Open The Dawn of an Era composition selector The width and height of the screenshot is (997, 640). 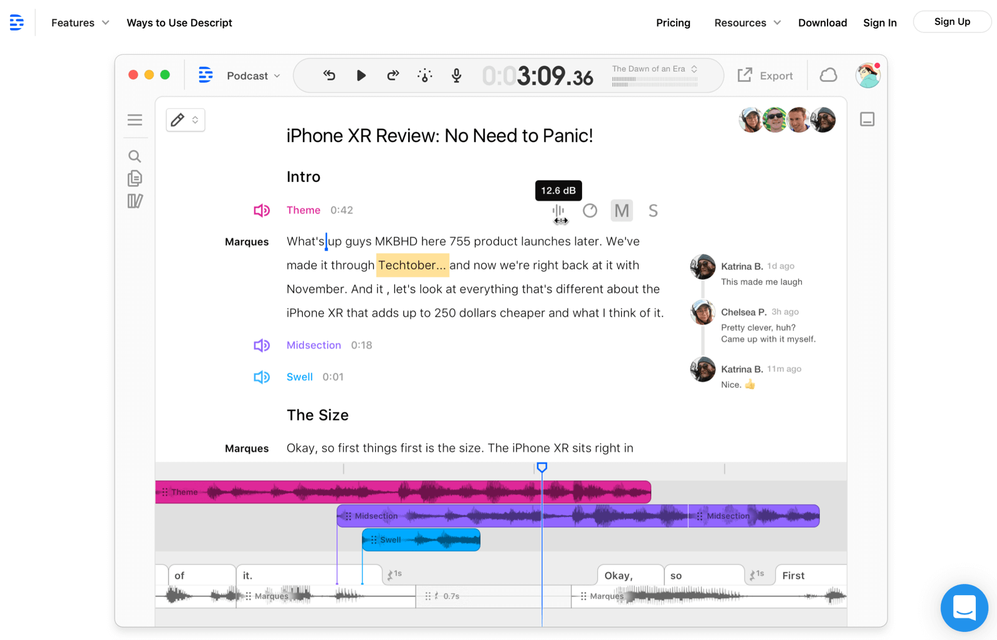pos(654,69)
